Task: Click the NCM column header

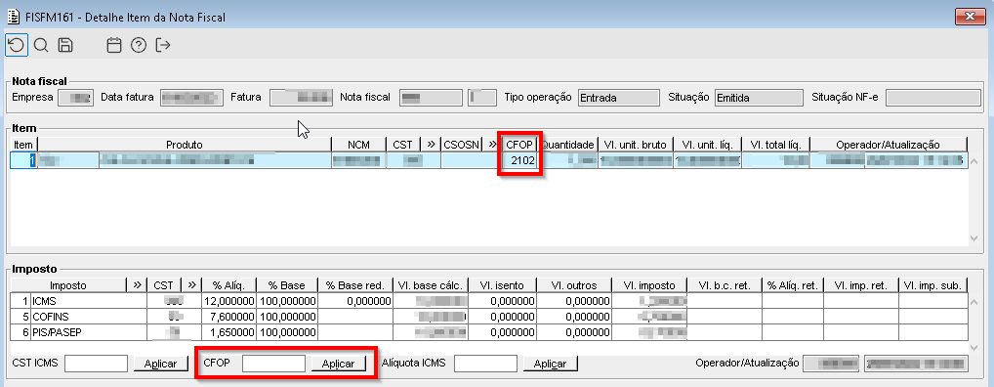Action: pyautogui.click(x=358, y=145)
